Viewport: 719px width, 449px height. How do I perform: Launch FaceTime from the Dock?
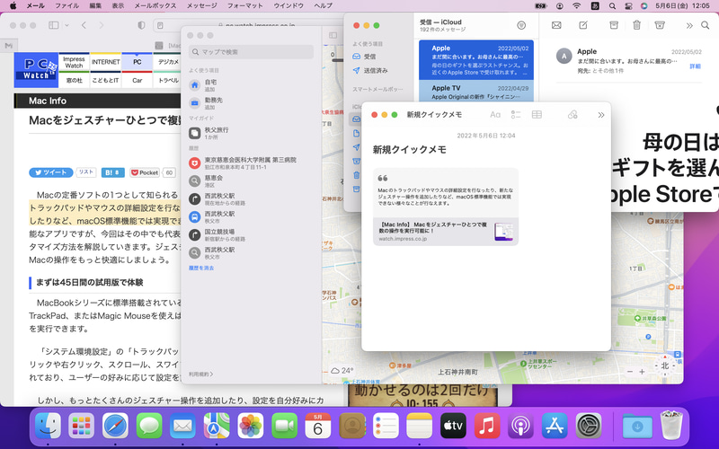(284, 426)
